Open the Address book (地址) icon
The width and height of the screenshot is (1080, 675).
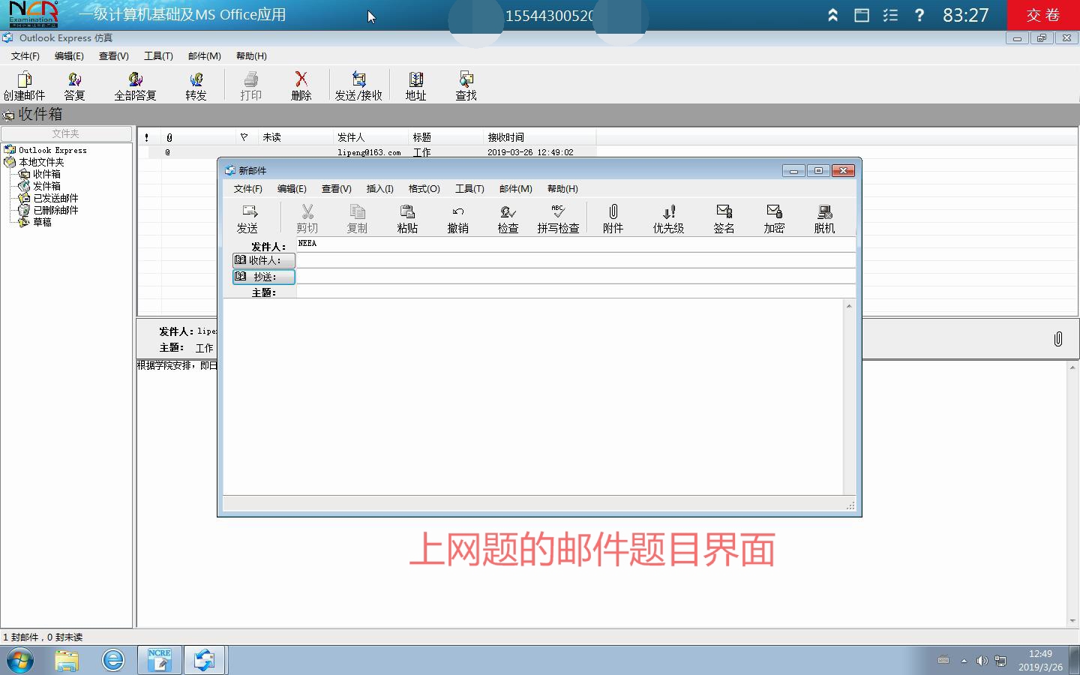[415, 85]
